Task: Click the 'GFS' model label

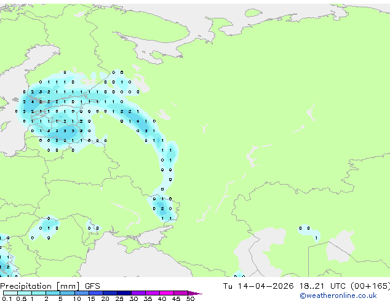Action: pyautogui.click(x=92, y=286)
